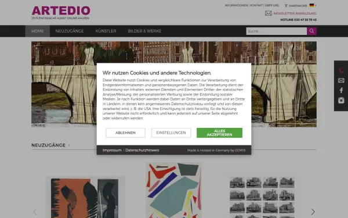Screen dimensions: 348x218
Task: Open the Impressum link in cookie dialog
Action: 112,150
